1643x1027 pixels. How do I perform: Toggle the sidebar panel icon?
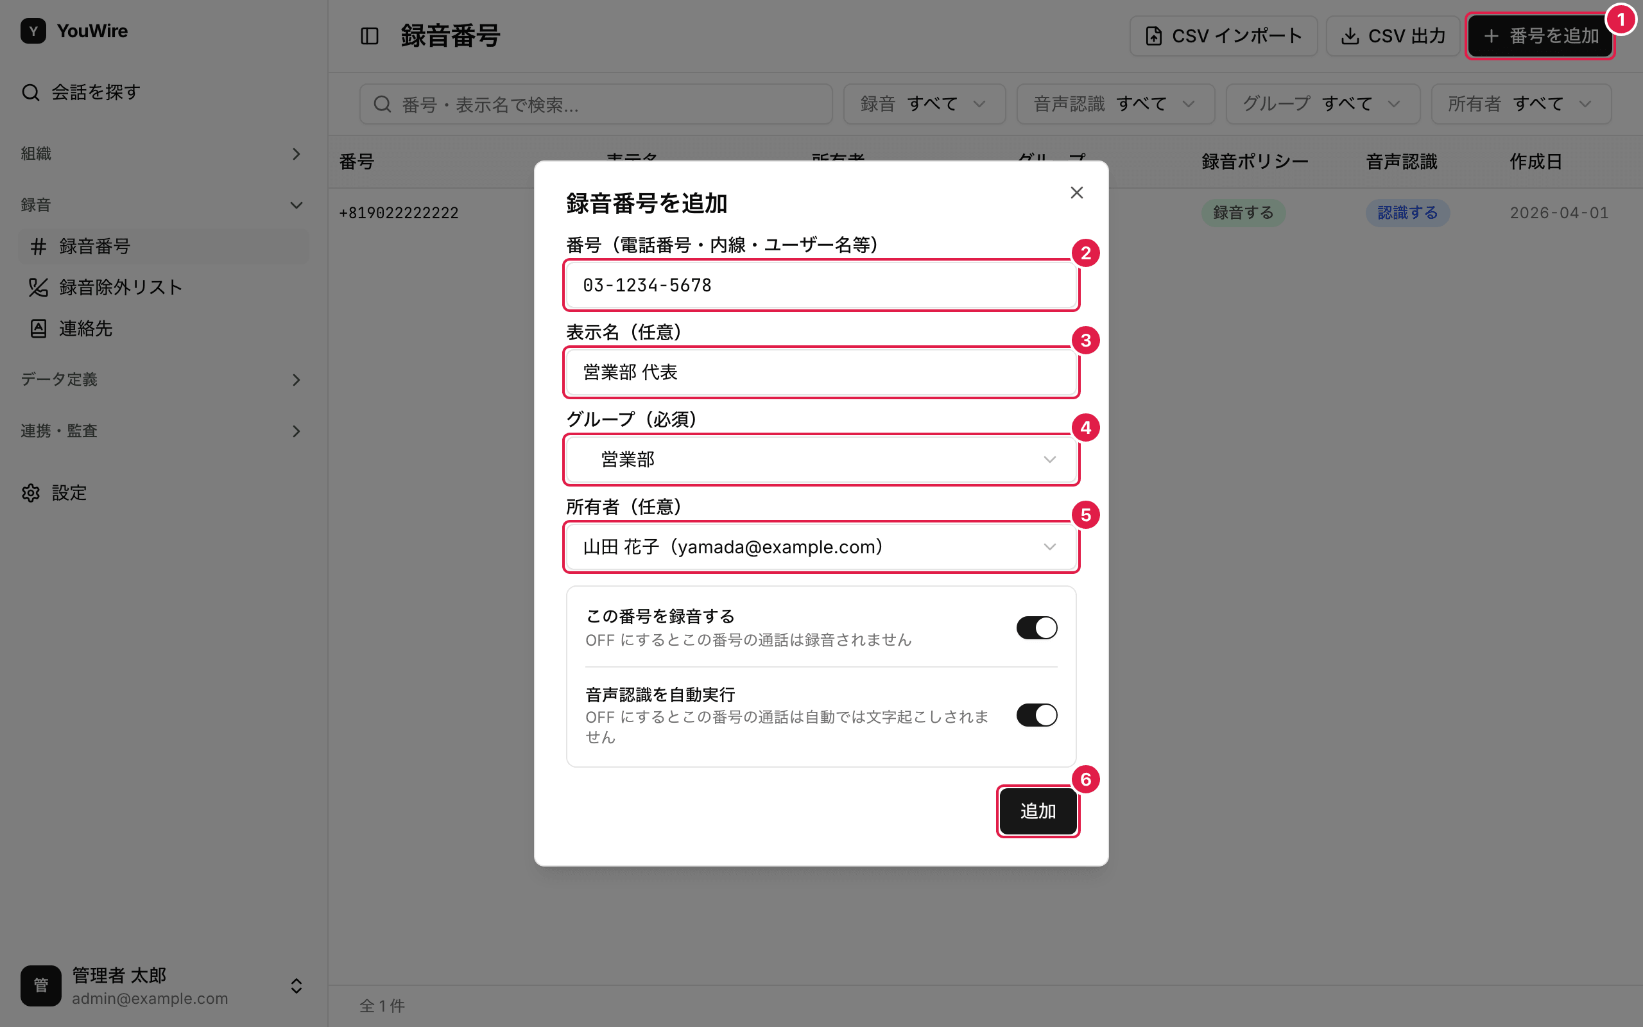tap(369, 36)
